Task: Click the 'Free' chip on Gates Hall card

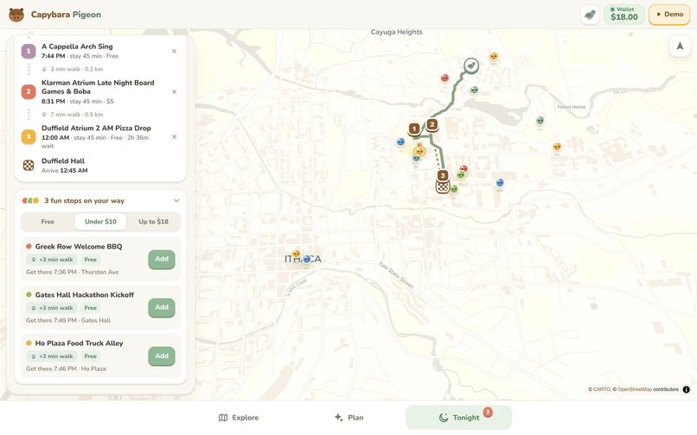Action: 90,308
